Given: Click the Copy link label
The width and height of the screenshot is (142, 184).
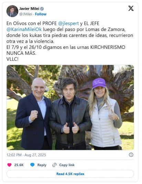Looking at the screenshot, I should pos(67,165).
